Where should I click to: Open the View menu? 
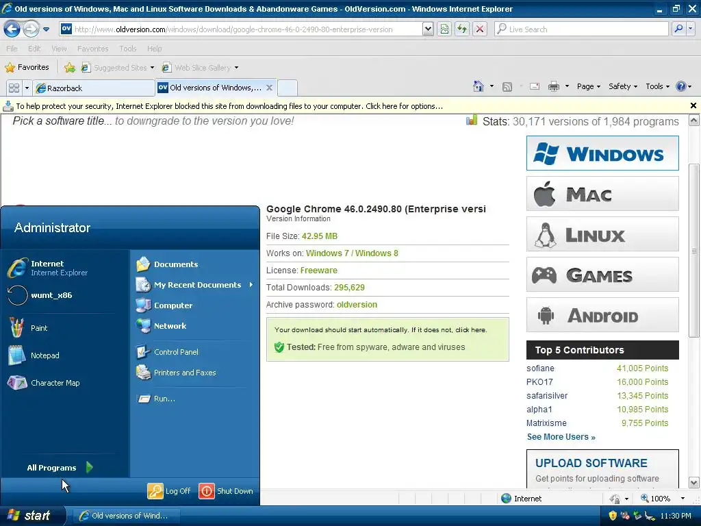point(59,49)
